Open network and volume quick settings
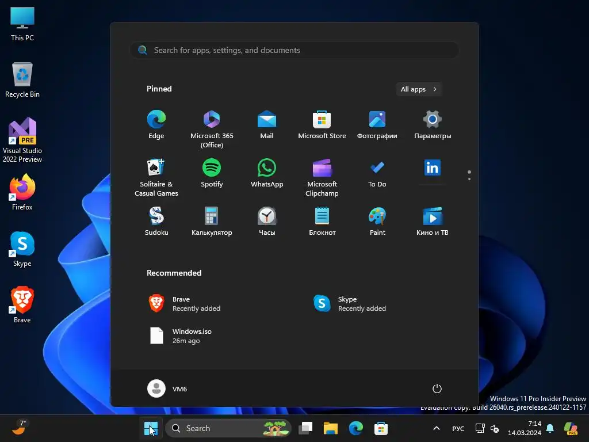589x442 pixels. point(487,428)
